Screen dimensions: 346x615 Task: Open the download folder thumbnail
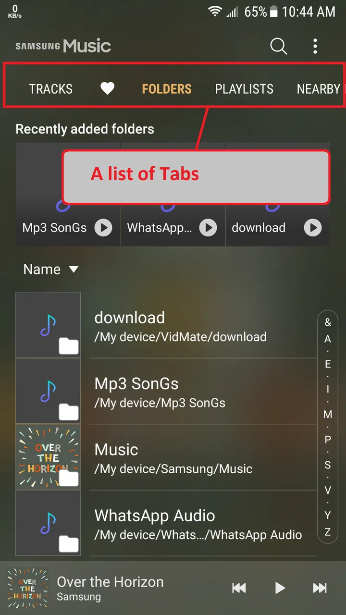pyautogui.click(x=48, y=325)
